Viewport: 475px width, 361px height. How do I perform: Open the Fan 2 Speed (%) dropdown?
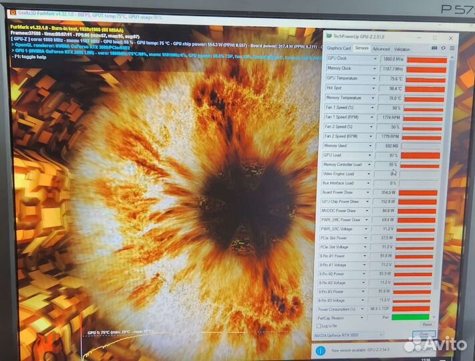371,127
